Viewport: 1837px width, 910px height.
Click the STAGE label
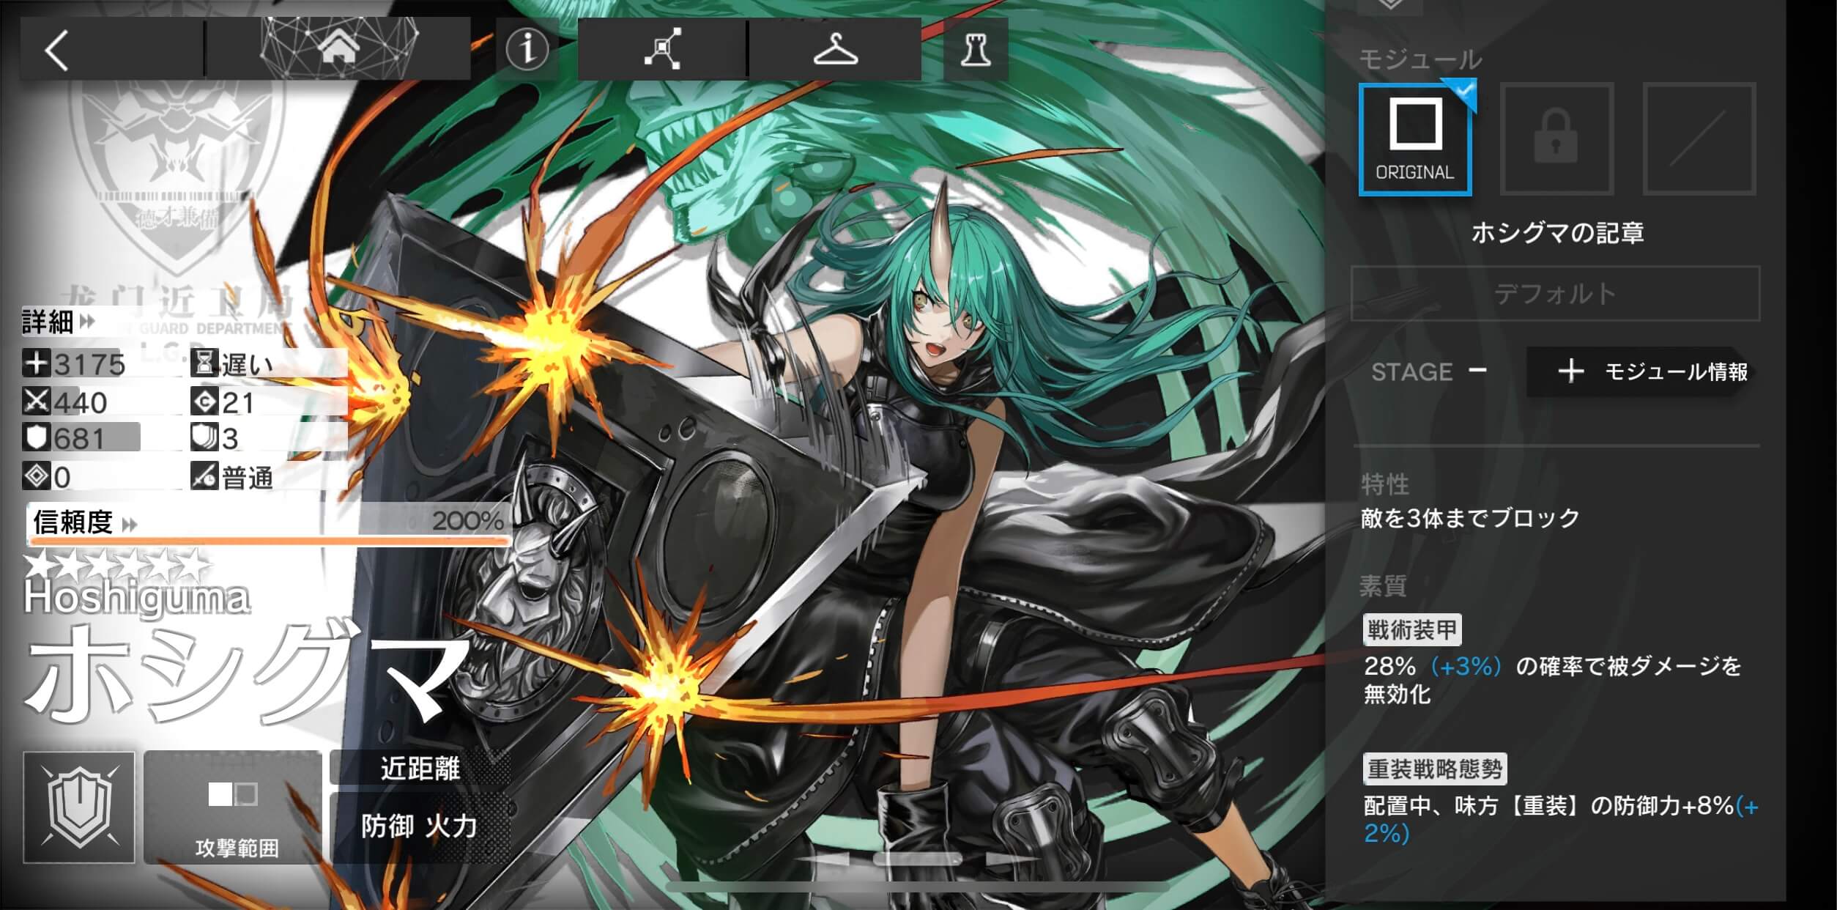coord(1411,372)
